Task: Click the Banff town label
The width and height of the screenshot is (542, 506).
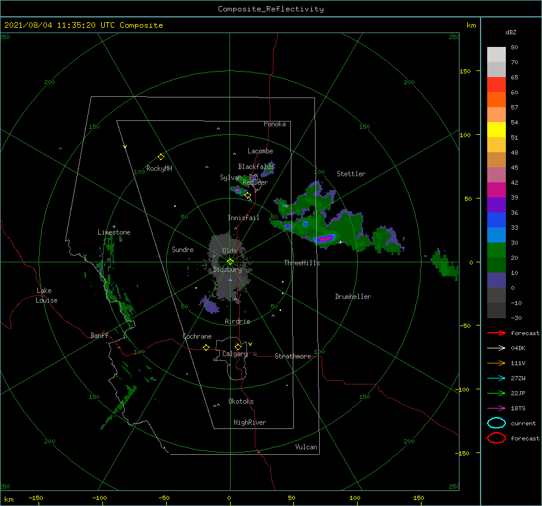Action: click(x=99, y=335)
